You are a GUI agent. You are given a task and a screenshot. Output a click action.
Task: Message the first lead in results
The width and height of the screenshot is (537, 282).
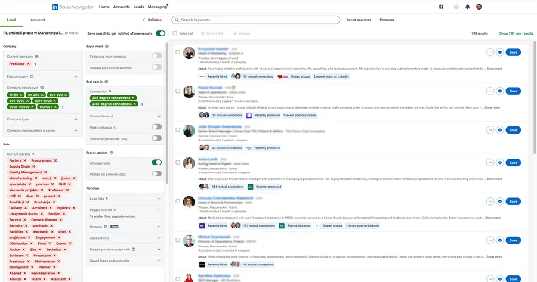[500, 52]
